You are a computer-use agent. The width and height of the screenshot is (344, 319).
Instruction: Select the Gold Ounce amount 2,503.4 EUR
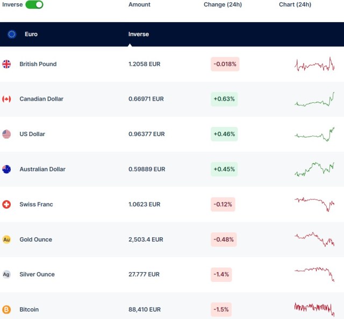tap(146, 239)
